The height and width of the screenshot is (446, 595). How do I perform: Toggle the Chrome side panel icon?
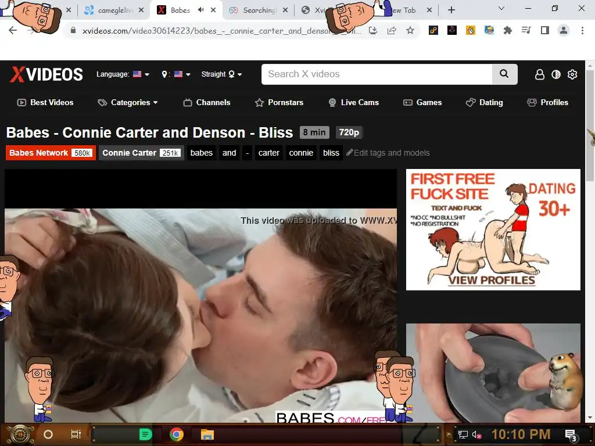545,30
